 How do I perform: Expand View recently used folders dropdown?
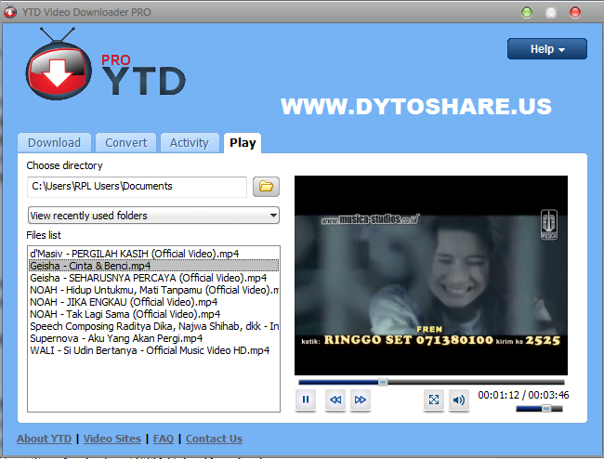tap(153, 216)
